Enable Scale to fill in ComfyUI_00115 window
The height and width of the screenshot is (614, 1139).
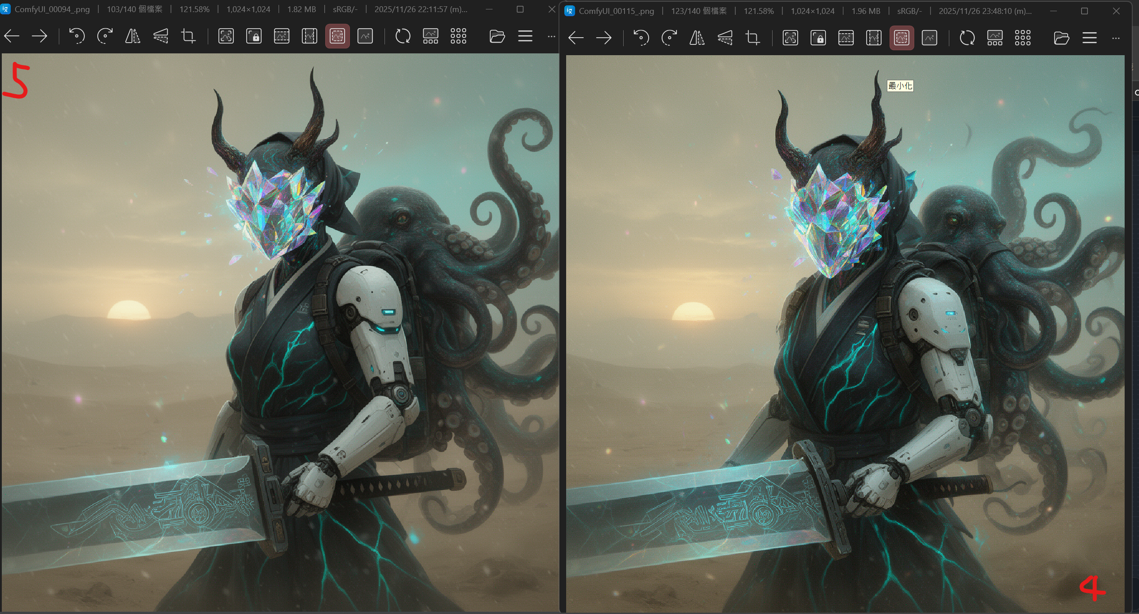click(930, 38)
